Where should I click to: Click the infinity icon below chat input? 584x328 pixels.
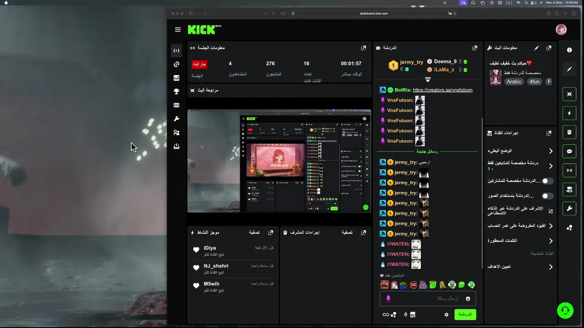point(386,314)
